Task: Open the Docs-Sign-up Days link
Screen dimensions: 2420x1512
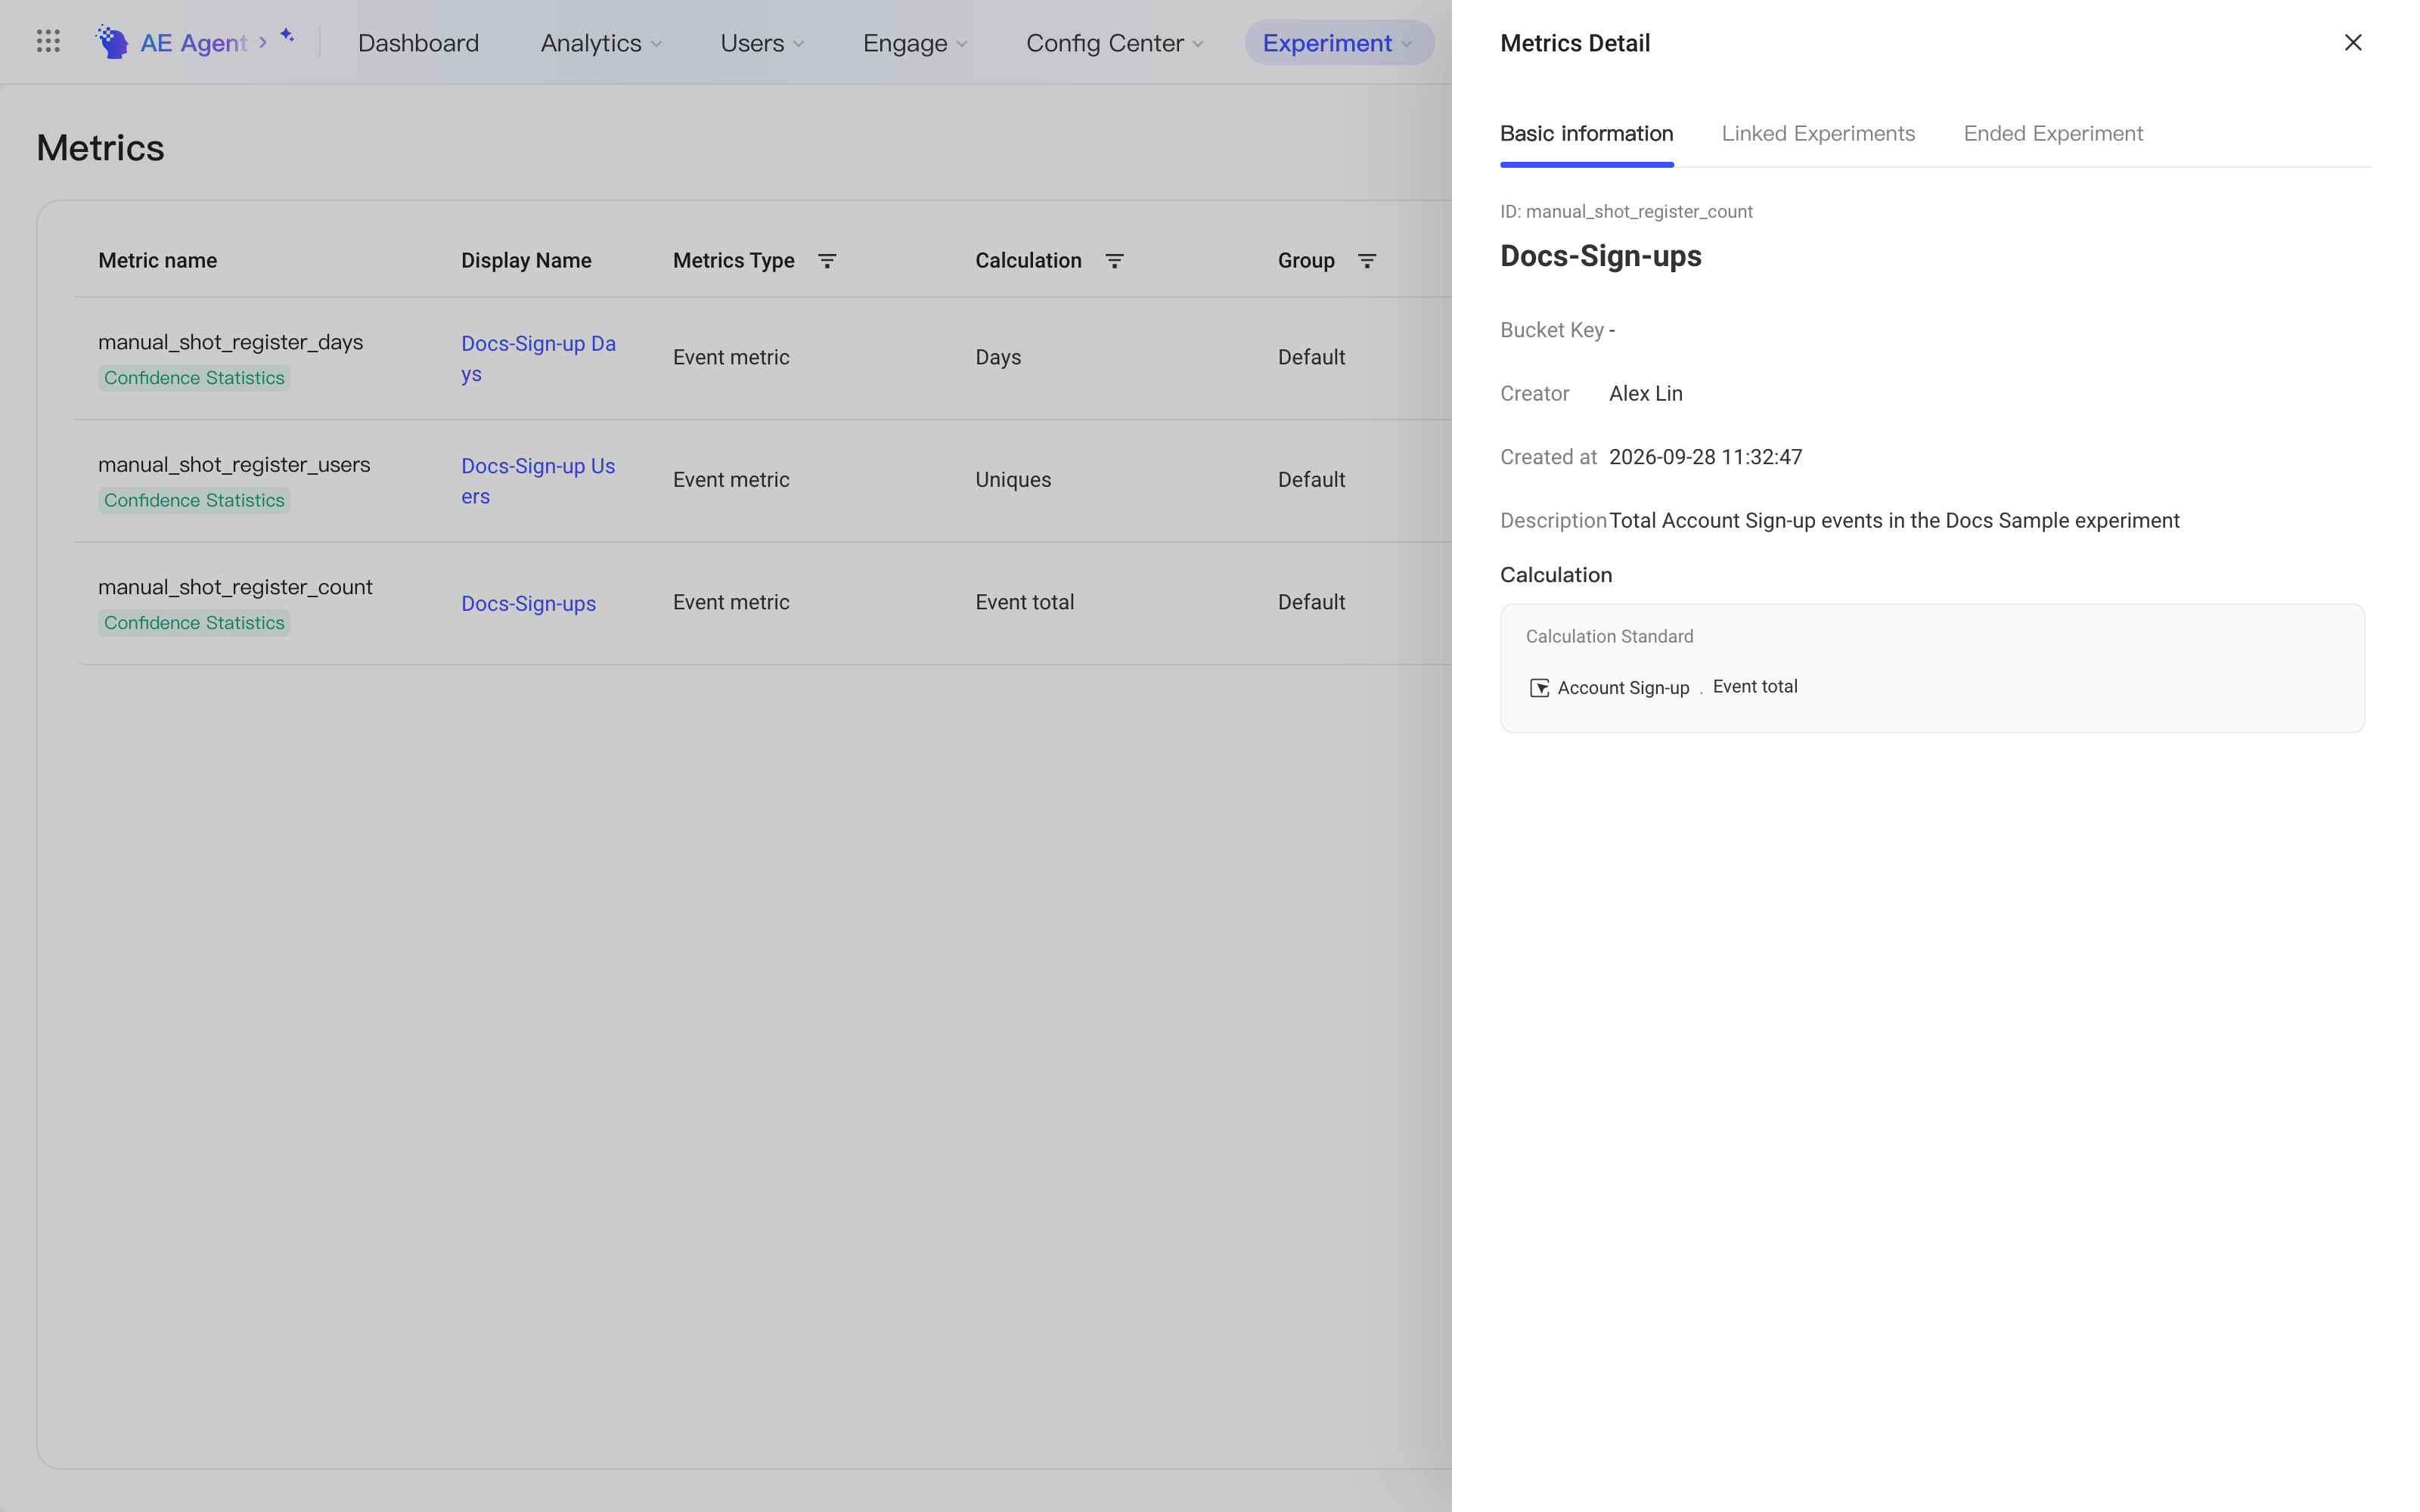Action: pyautogui.click(x=539, y=358)
